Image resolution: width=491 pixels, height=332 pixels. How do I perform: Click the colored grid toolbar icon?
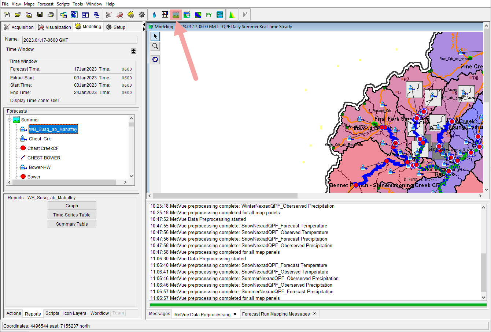click(165, 15)
